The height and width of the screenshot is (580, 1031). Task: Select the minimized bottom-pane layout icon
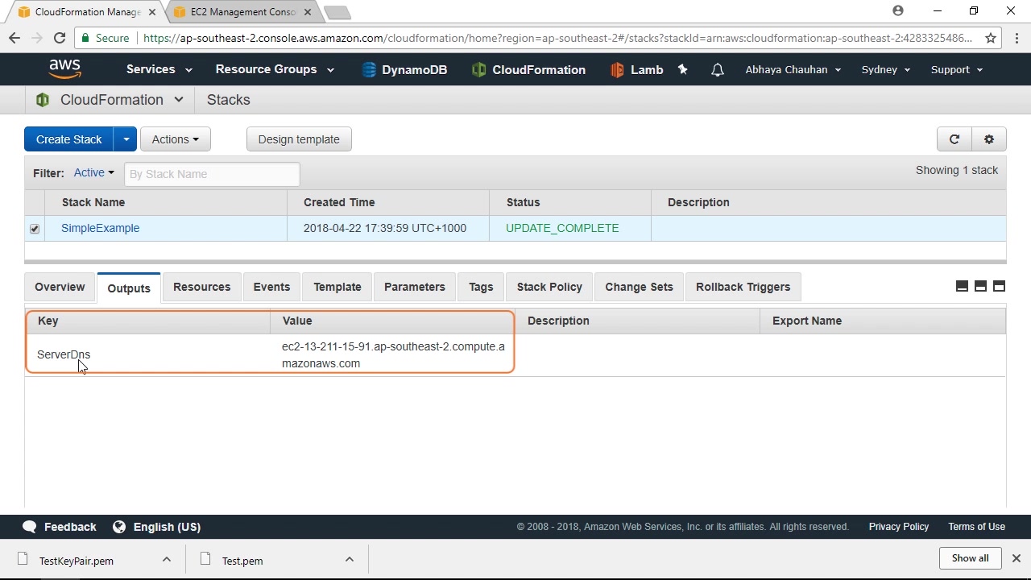[x=962, y=287]
